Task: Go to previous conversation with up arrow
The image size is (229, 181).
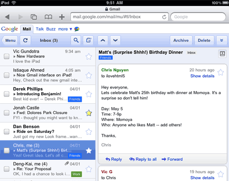Action: tap(103, 40)
